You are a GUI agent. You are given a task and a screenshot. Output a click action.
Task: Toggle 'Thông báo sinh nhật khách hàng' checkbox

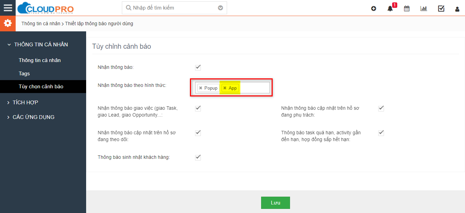tap(198, 157)
